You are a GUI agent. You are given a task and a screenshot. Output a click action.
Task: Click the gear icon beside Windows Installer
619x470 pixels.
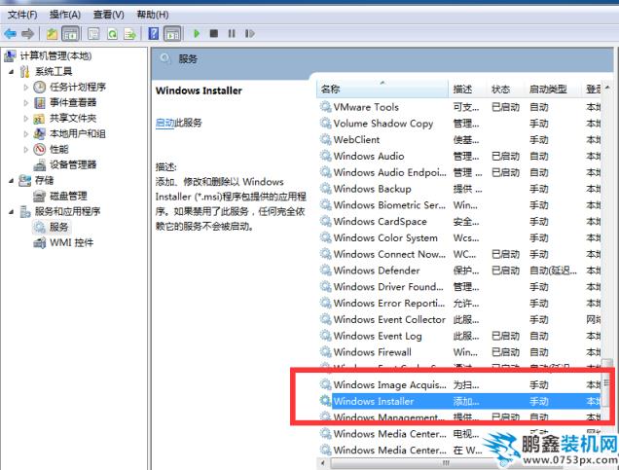click(325, 401)
